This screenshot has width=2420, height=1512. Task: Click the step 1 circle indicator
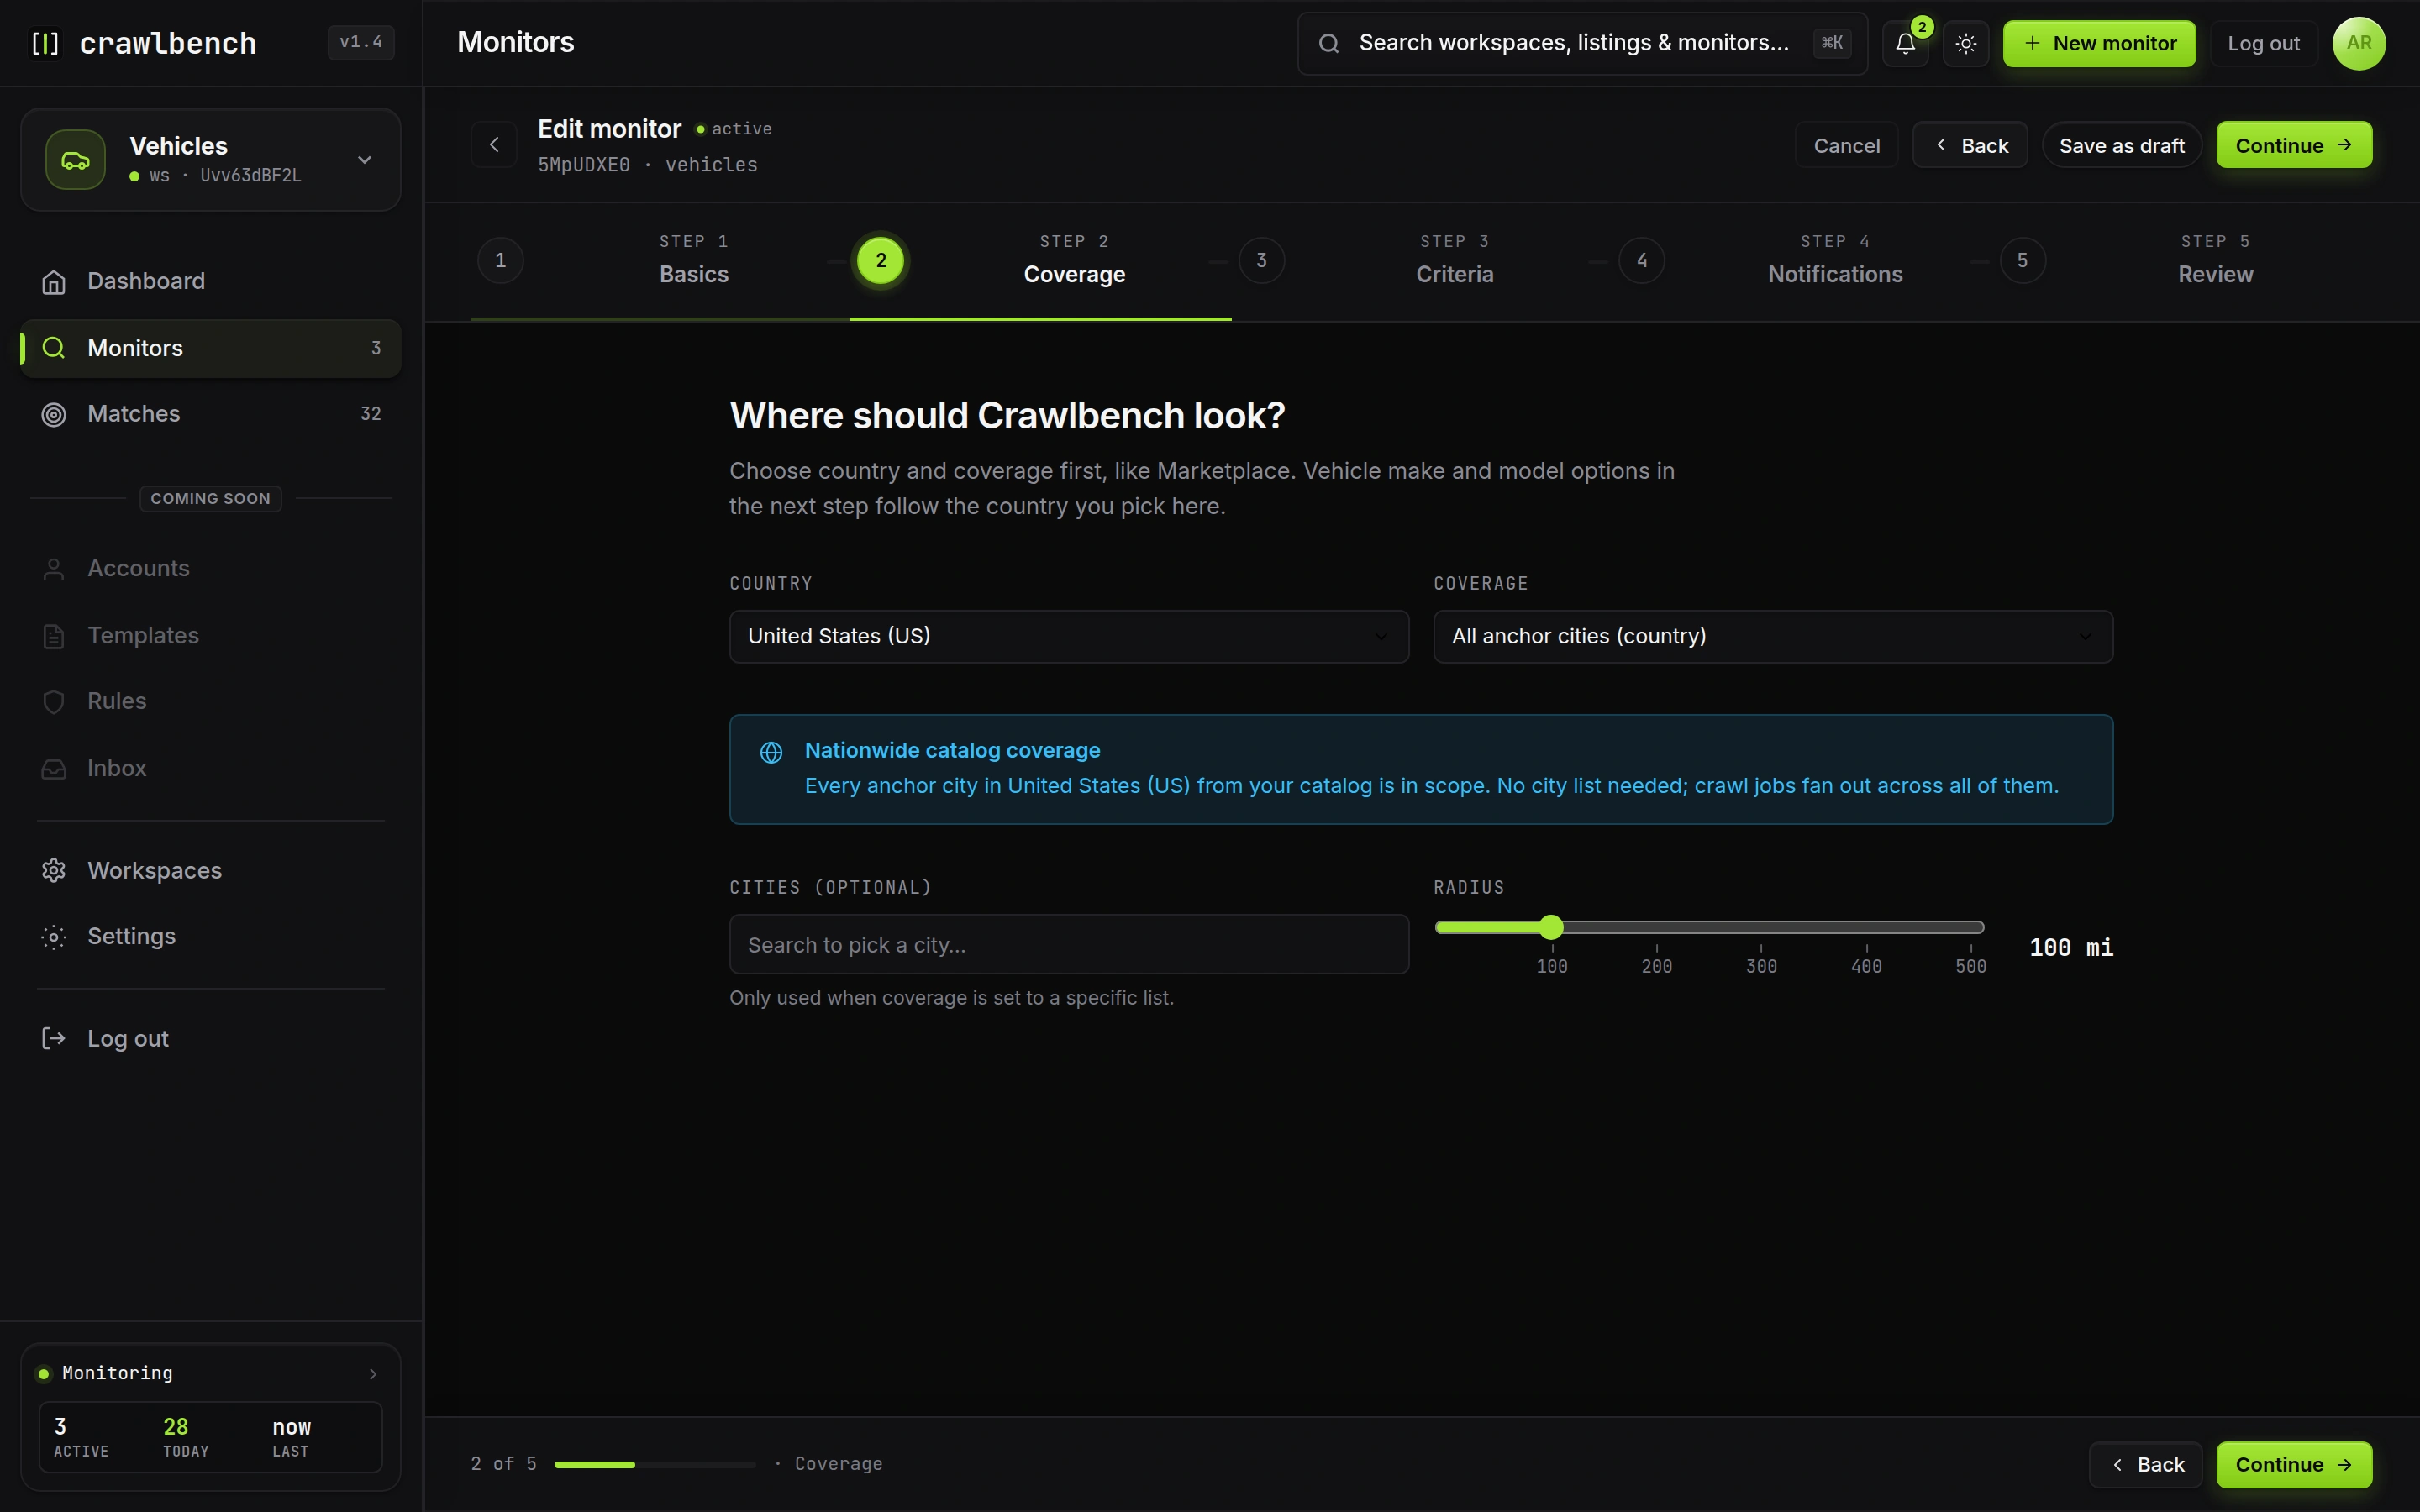coord(501,261)
